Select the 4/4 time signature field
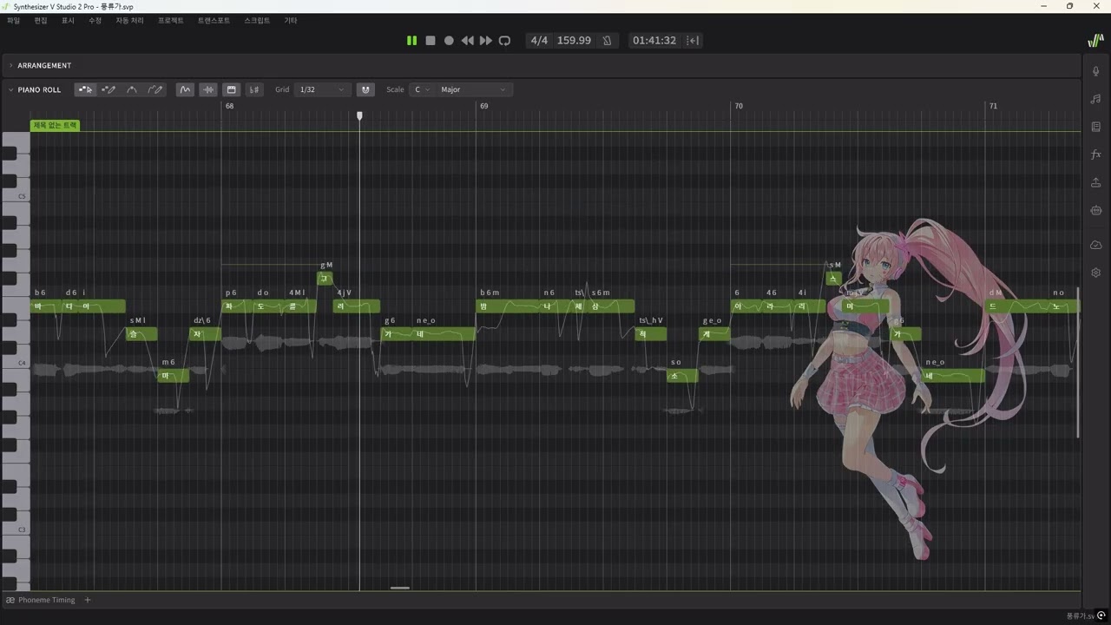Viewport: 1111px width, 625px height. [x=539, y=41]
